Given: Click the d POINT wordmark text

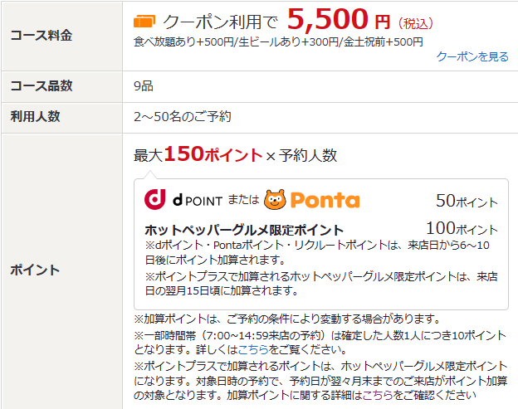Looking at the screenshot, I should (198, 200).
